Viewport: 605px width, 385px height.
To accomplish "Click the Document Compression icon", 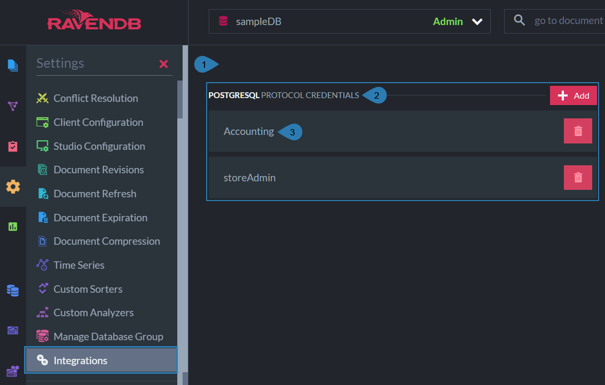I will pyautogui.click(x=42, y=241).
